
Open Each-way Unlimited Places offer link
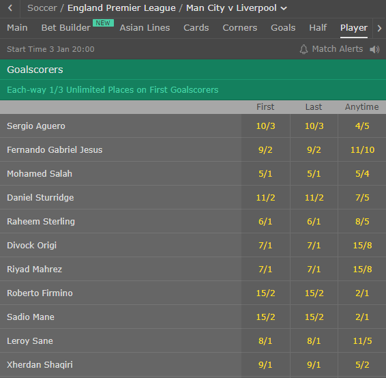[113, 90]
